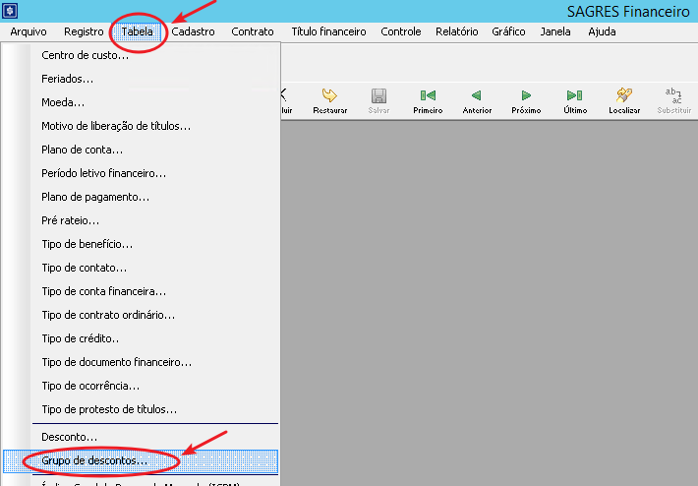Select the Desconto menu entry
Image resolution: width=698 pixels, height=486 pixels.
click(x=69, y=437)
